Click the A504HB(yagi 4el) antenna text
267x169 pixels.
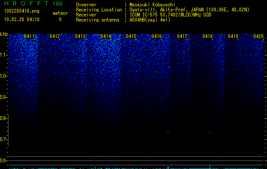(x=150, y=20)
